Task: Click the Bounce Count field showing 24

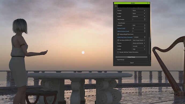Action: [x=138, y=28]
